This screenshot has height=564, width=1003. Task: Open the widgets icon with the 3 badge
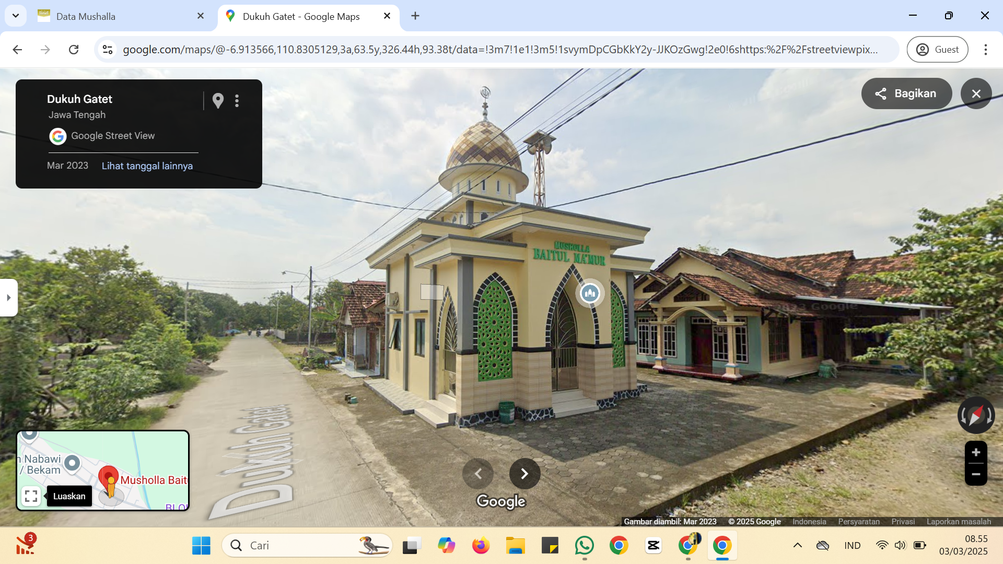click(x=25, y=545)
